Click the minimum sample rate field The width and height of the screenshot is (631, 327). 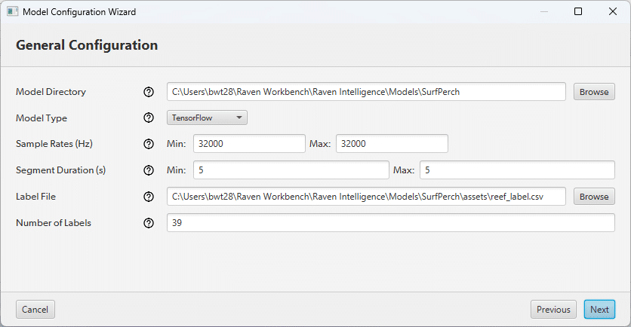point(249,144)
